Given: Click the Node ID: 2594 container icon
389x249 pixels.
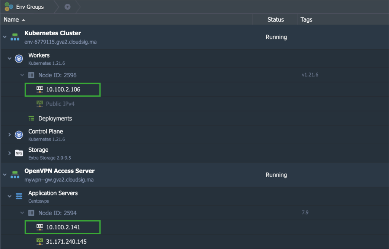Looking at the screenshot, I should pyautogui.click(x=31, y=213).
